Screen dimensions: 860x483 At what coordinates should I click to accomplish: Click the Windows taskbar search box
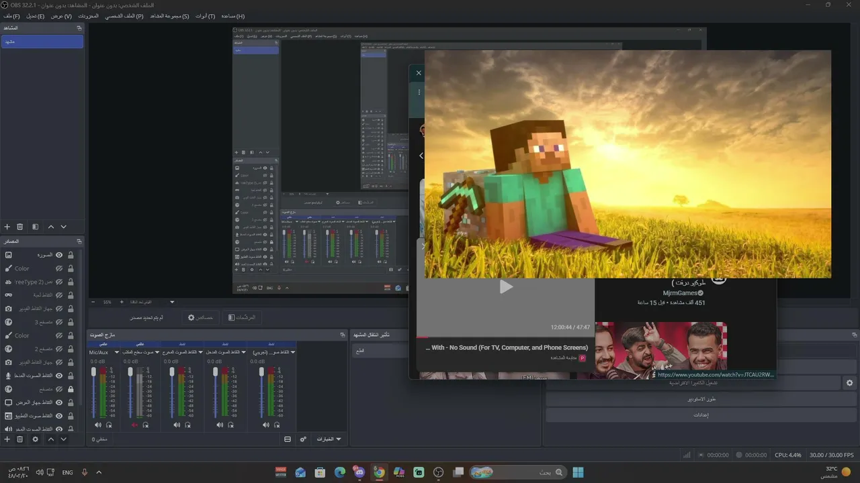point(517,472)
